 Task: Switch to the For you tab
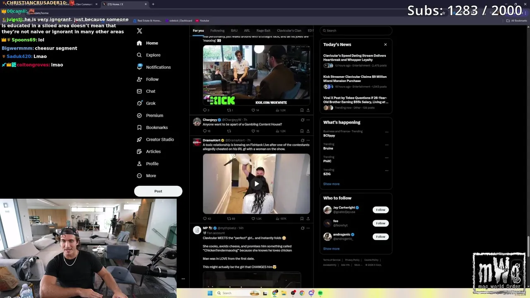[198, 31]
